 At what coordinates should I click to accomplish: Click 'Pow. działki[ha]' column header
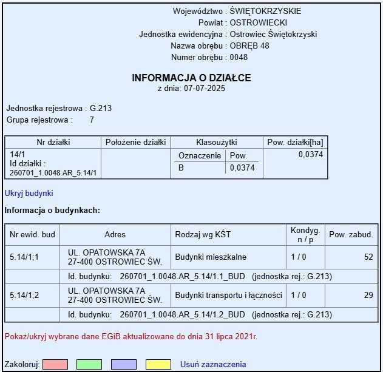[296, 142]
